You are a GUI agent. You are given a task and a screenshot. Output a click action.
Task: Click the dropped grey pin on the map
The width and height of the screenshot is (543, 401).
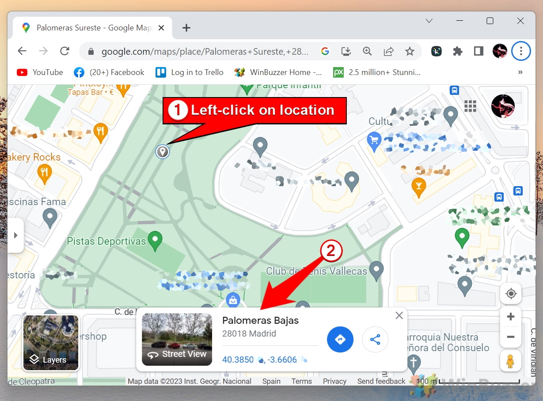click(163, 152)
